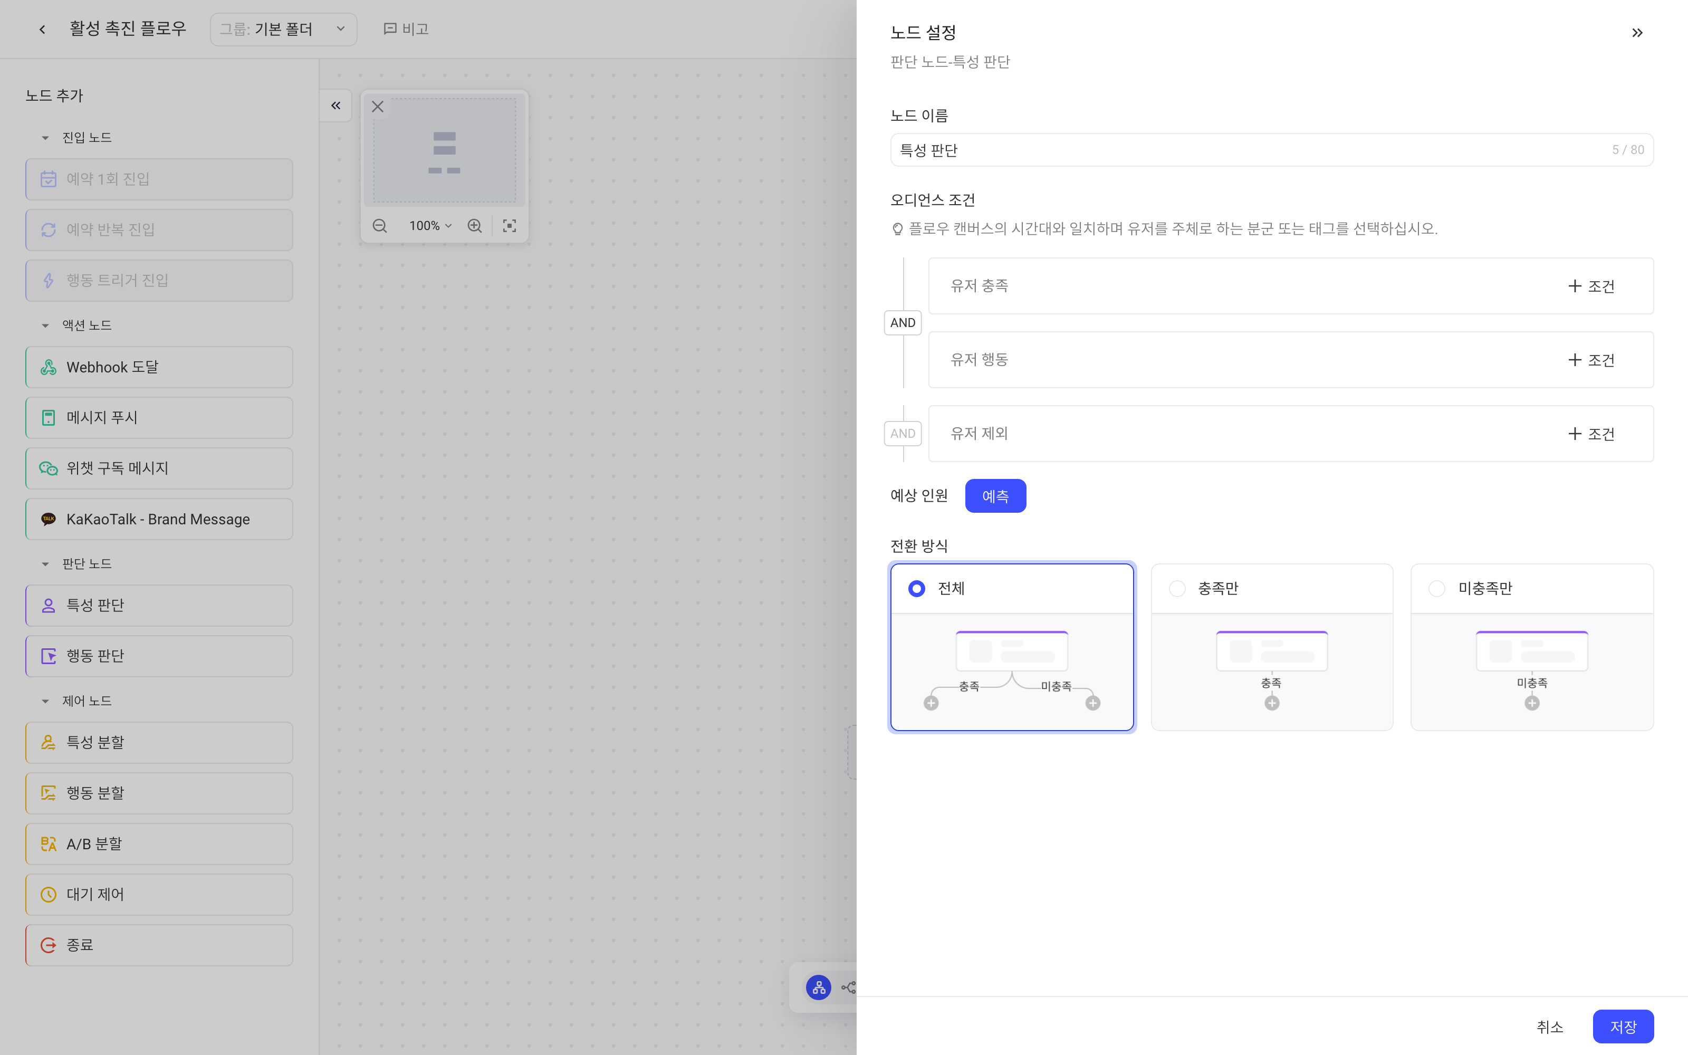Viewport: 1688px width, 1055px height.
Task: Select the 대기 제어 wait node
Action: point(159,895)
